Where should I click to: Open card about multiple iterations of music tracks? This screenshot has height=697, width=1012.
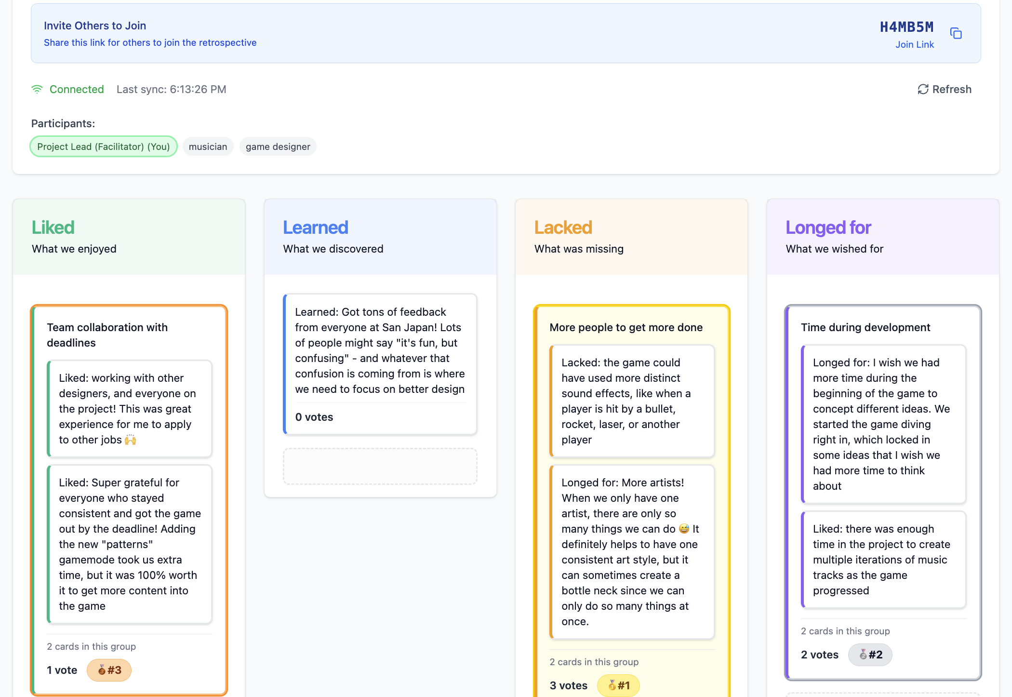883,560
